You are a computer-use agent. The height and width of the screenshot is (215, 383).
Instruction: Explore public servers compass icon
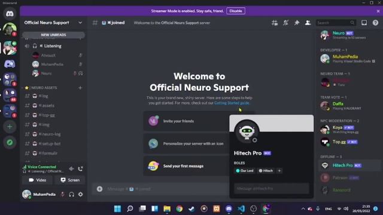(10, 142)
